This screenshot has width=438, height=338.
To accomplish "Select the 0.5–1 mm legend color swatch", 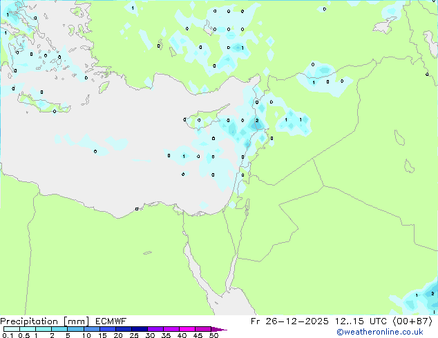I will (x=28, y=329).
